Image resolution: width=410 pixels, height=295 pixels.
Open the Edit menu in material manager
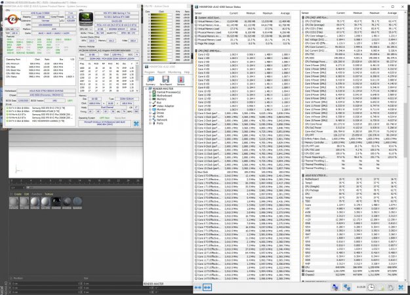click(x=26, y=194)
